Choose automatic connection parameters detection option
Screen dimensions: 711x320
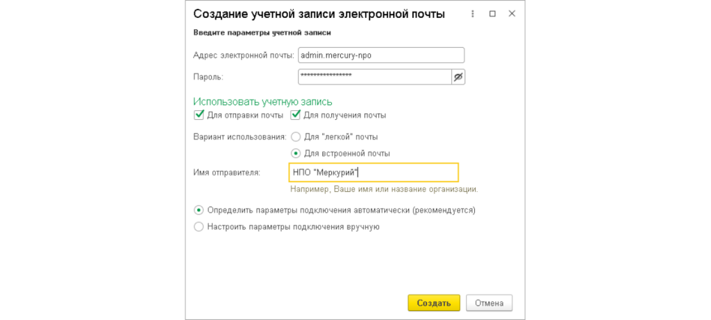pyautogui.click(x=199, y=210)
